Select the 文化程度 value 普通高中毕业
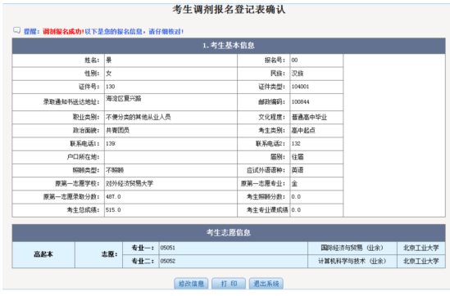Viewport: 450px width, 296px height. (x=309, y=117)
